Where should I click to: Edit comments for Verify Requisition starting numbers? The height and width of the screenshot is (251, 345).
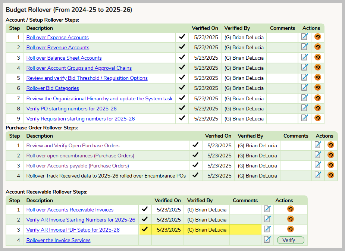point(304,118)
